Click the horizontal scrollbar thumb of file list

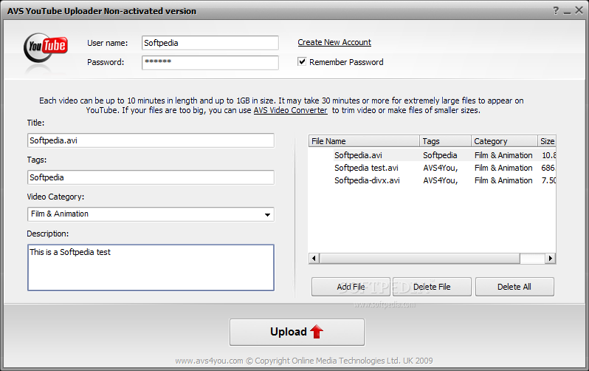[x=419, y=259]
